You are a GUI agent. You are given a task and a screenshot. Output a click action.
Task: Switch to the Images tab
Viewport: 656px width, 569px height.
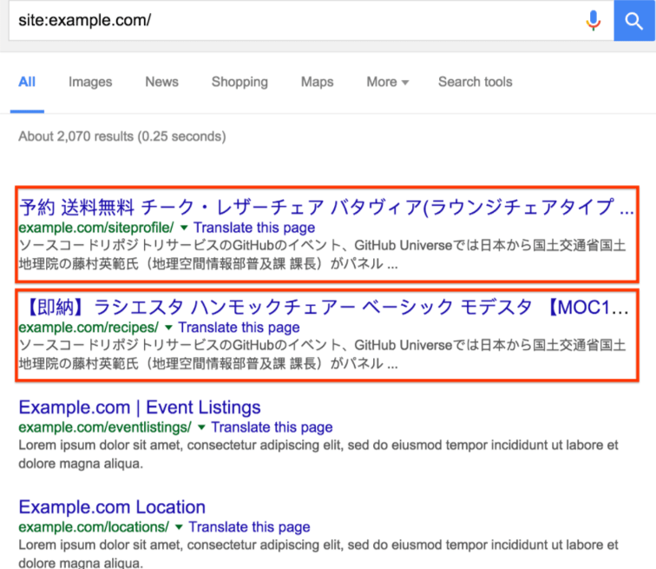point(90,82)
